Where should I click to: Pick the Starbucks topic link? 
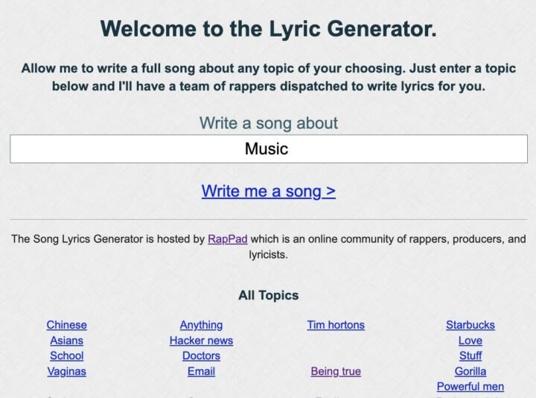470,325
